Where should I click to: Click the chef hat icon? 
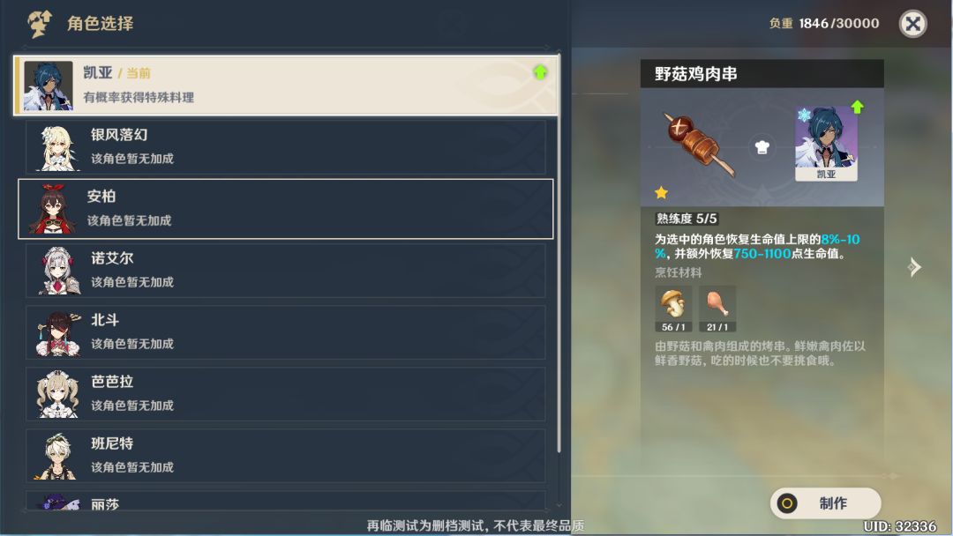pyautogui.click(x=762, y=147)
